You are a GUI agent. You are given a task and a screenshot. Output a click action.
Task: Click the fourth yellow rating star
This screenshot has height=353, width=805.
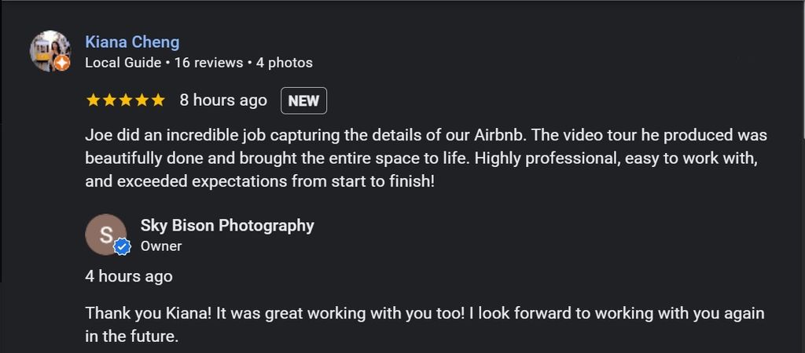(x=142, y=100)
